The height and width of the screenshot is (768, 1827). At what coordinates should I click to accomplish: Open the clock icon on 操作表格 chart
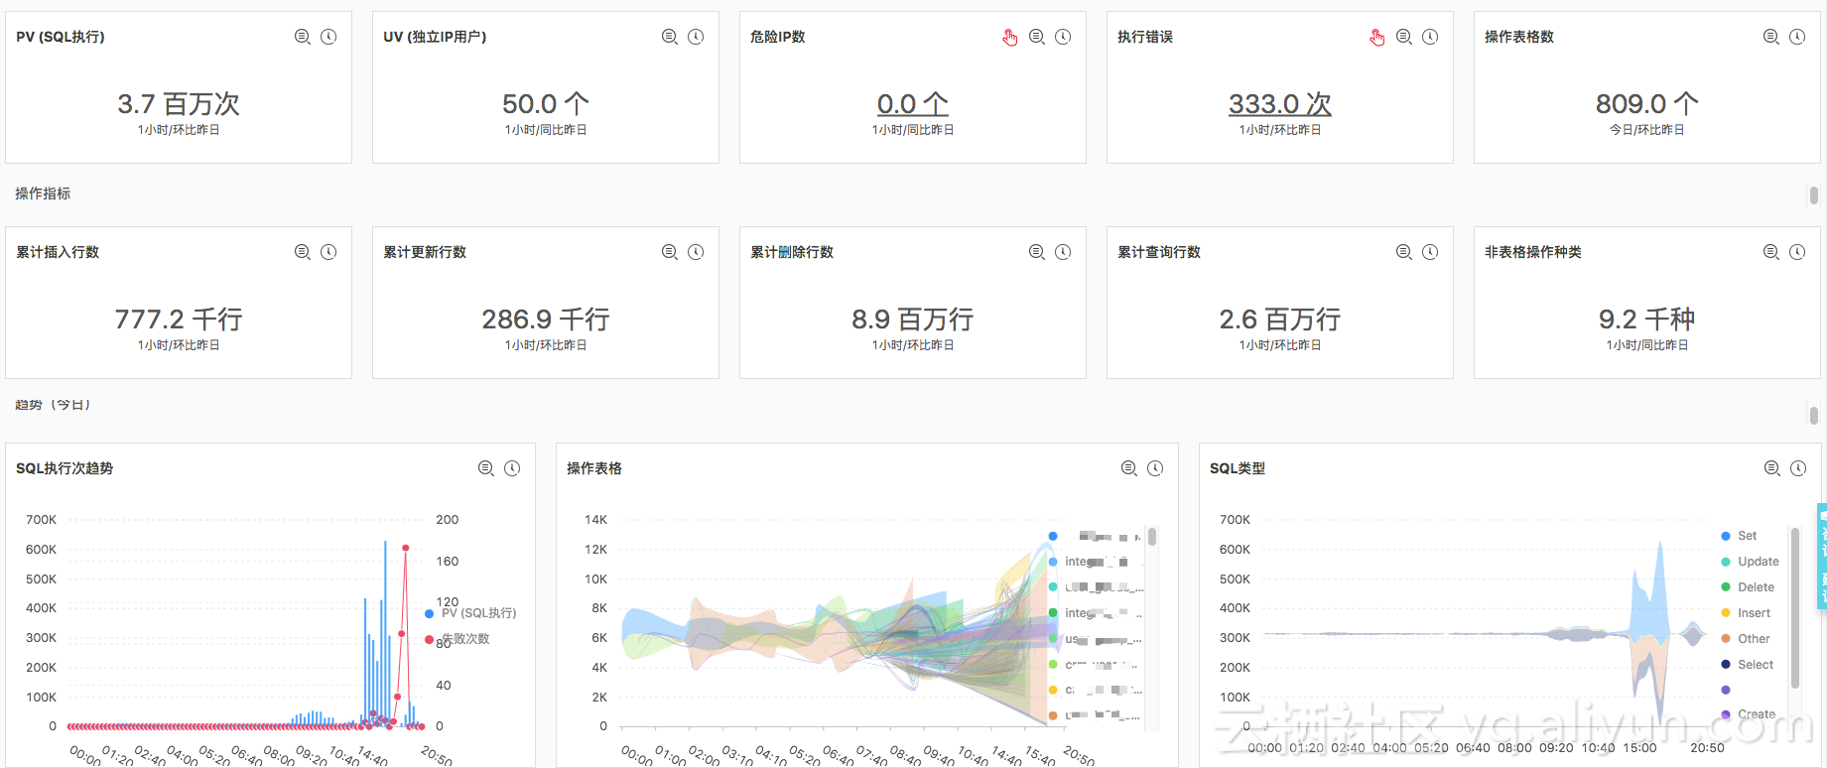(1155, 468)
